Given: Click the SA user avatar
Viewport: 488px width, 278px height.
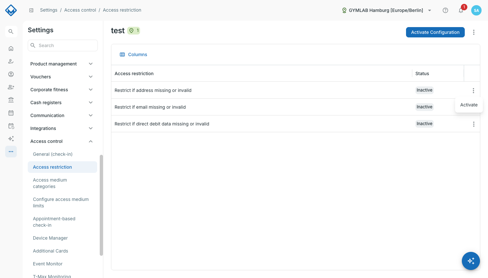Looking at the screenshot, I should [476, 10].
